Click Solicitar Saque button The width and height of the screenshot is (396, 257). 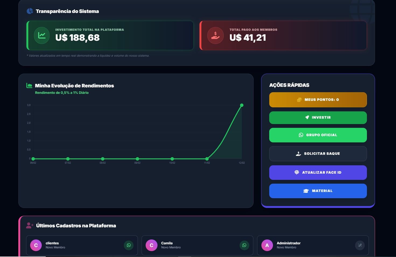[x=318, y=154]
